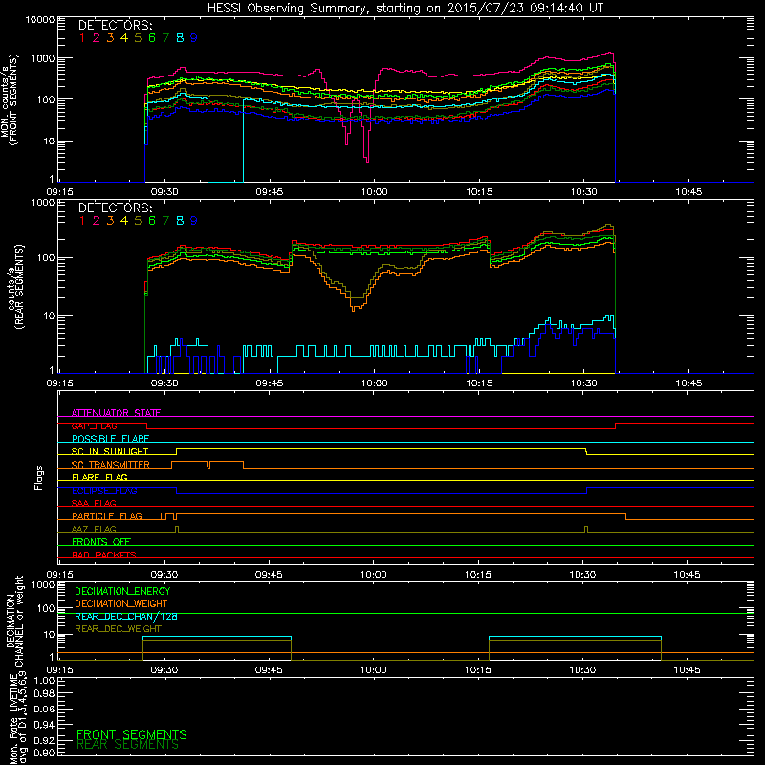
Task: Click the MON. counts/s (FRONT SEGMENTS) axis label
Action: [9, 99]
